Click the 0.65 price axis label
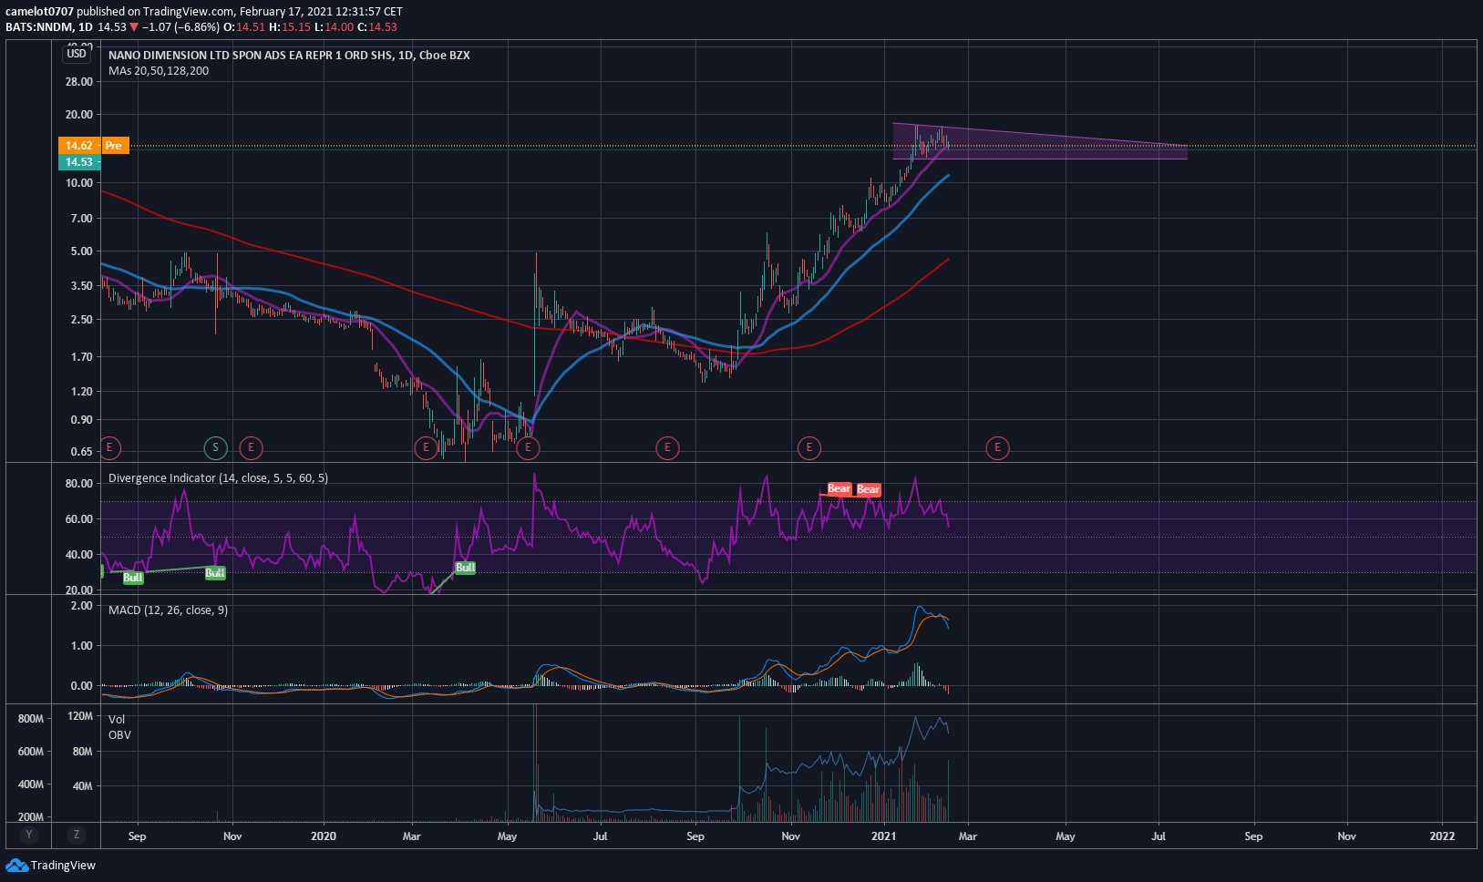This screenshot has height=882, width=1483. point(82,451)
